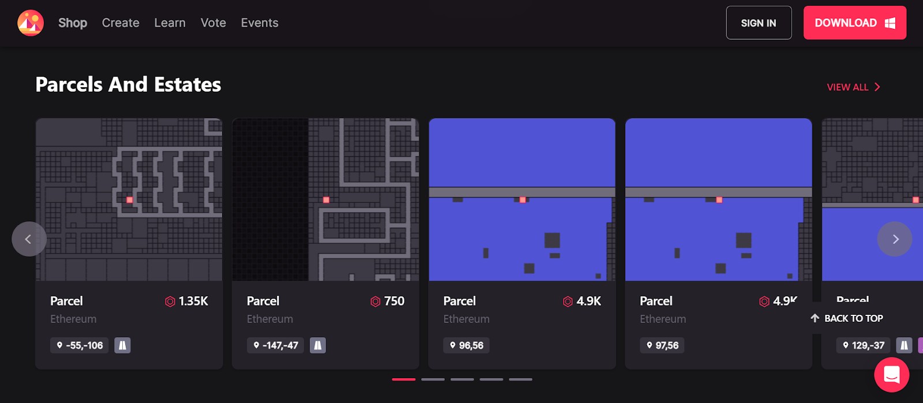923x403 pixels.
Task: Open the Learn menu
Action: pyautogui.click(x=170, y=23)
